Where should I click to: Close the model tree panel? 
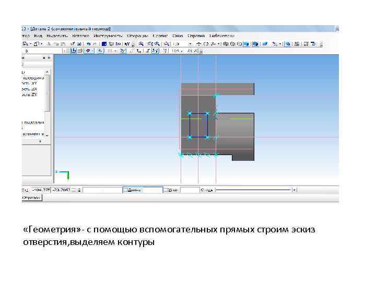click(x=49, y=58)
